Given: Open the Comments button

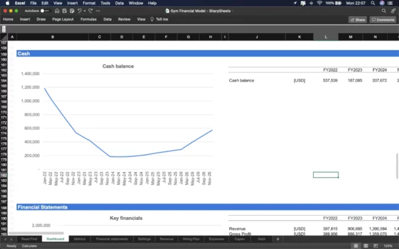Looking at the screenshot, I should click(383, 20).
